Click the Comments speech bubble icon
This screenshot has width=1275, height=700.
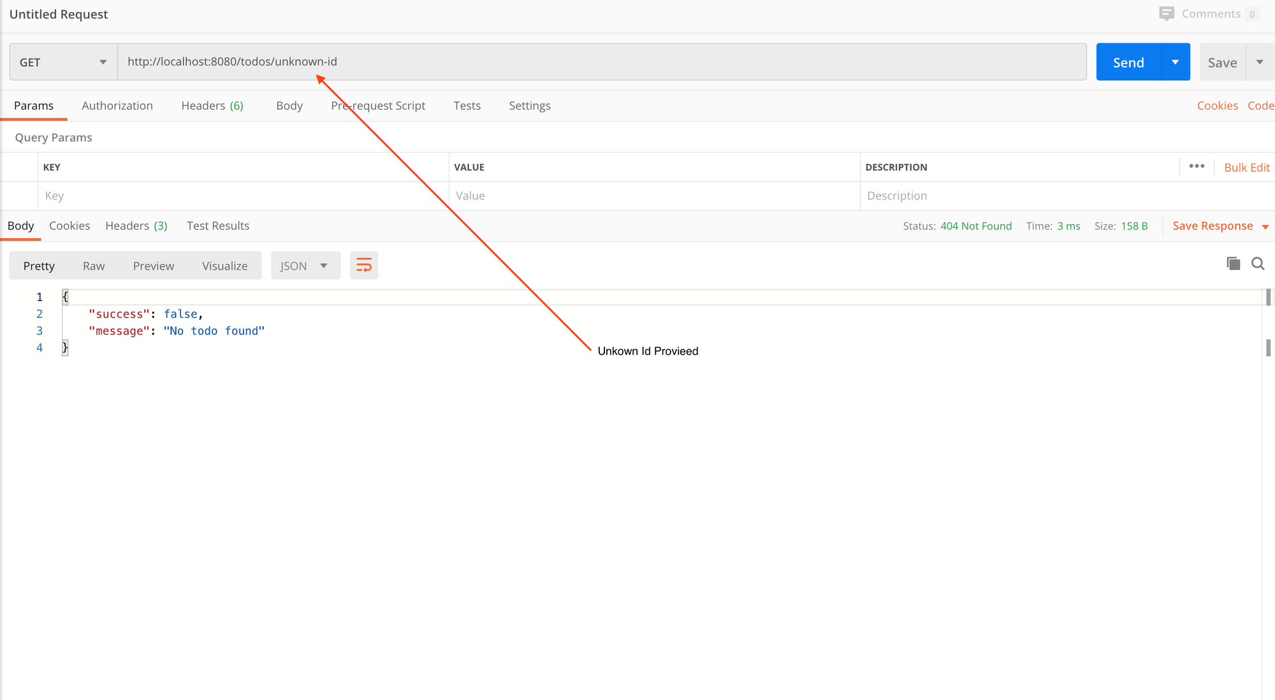(x=1167, y=14)
